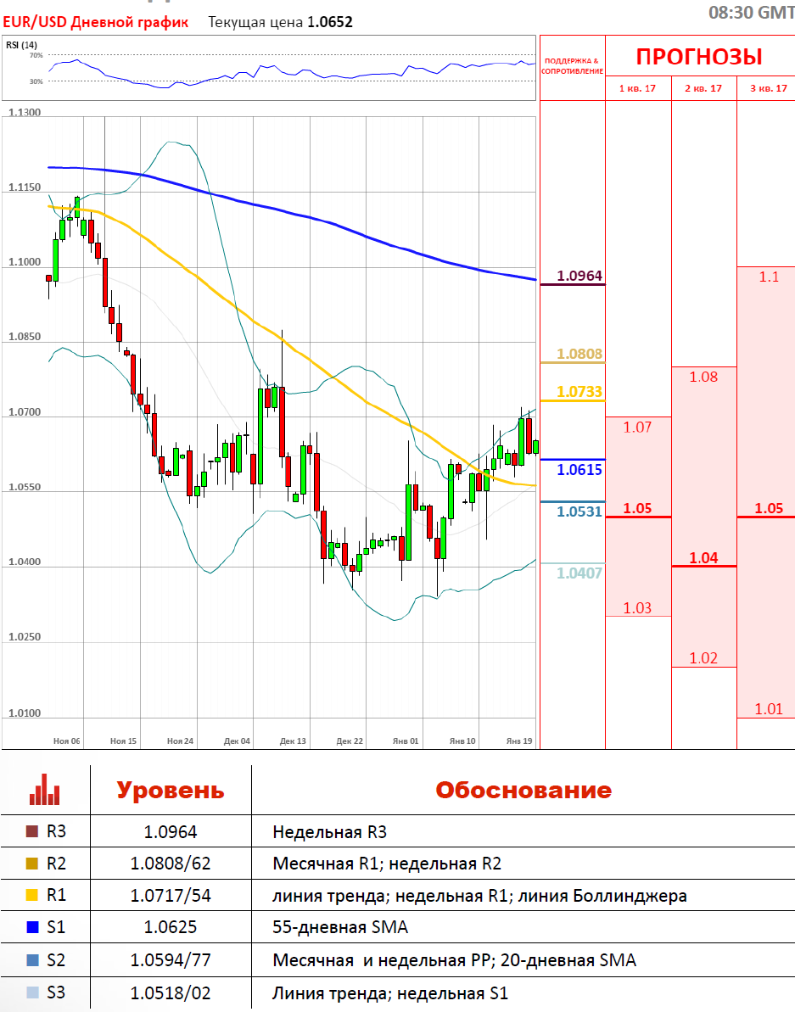Click the 1.0733 yellow level label
The image size is (795, 1012).
click(579, 392)
